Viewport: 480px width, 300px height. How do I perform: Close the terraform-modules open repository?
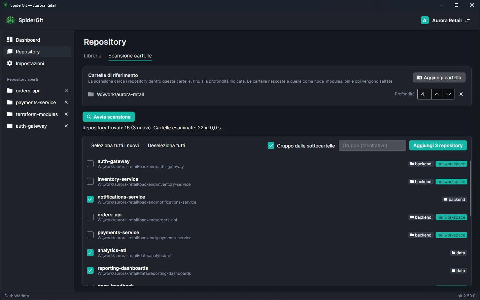[66, 114]
